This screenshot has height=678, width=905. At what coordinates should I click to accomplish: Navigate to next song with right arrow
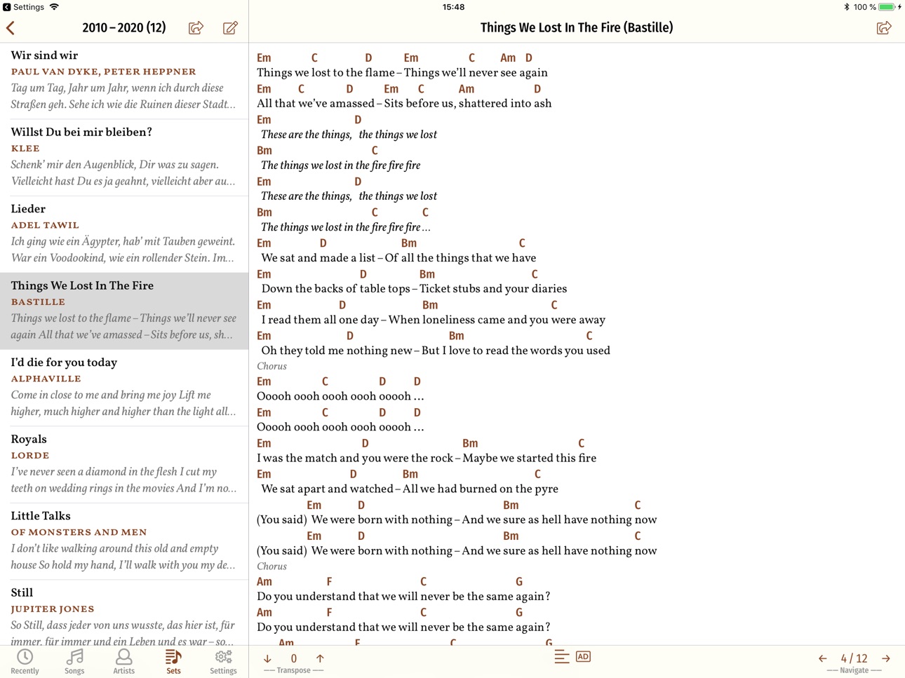click(886, 658)
